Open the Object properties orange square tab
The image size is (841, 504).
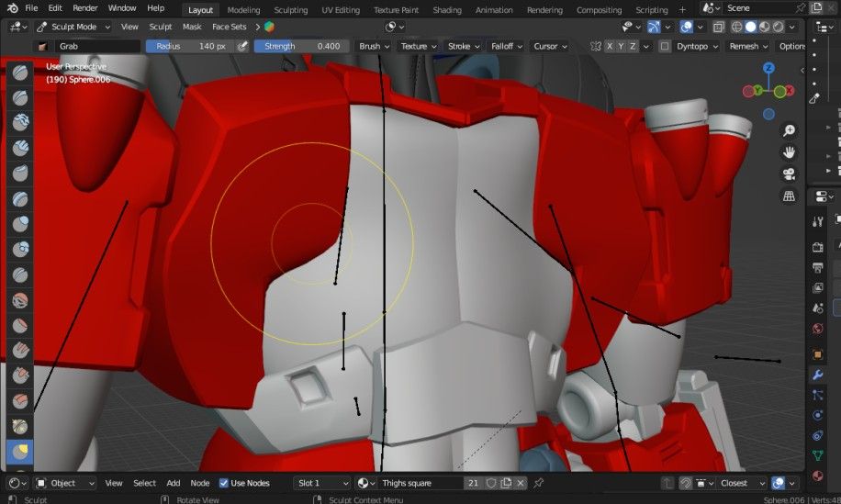click(817, 354)
